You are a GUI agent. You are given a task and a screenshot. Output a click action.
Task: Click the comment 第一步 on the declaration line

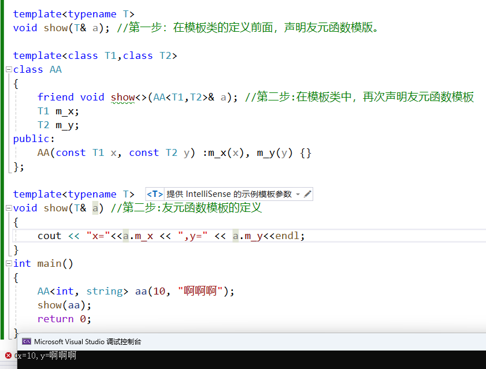[x=248, y=28]
